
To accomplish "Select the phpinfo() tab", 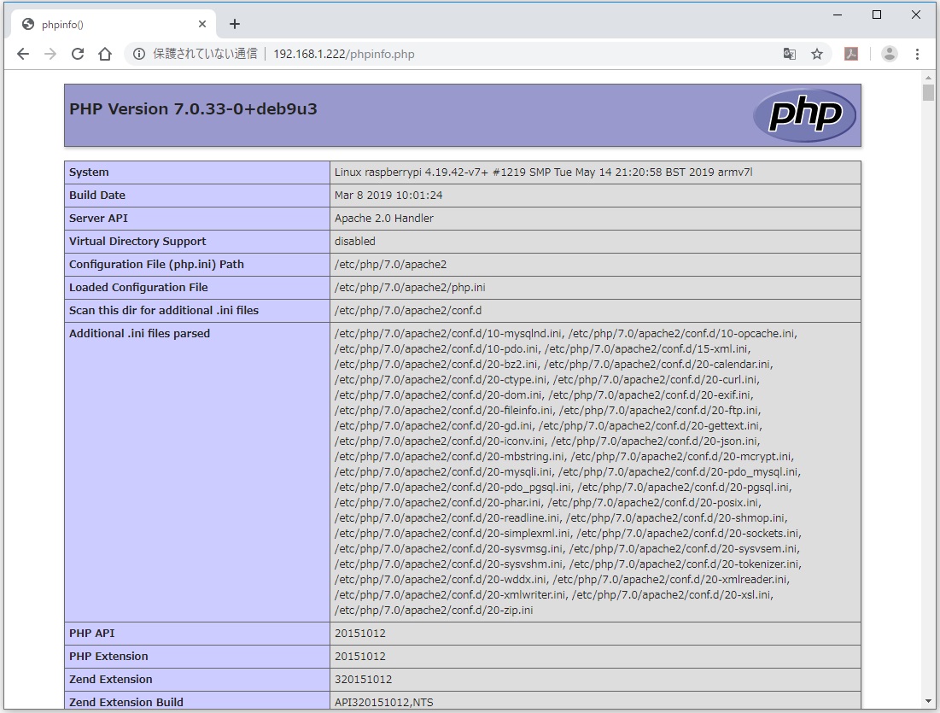I will pyautogui.click(x=102, y=24).
